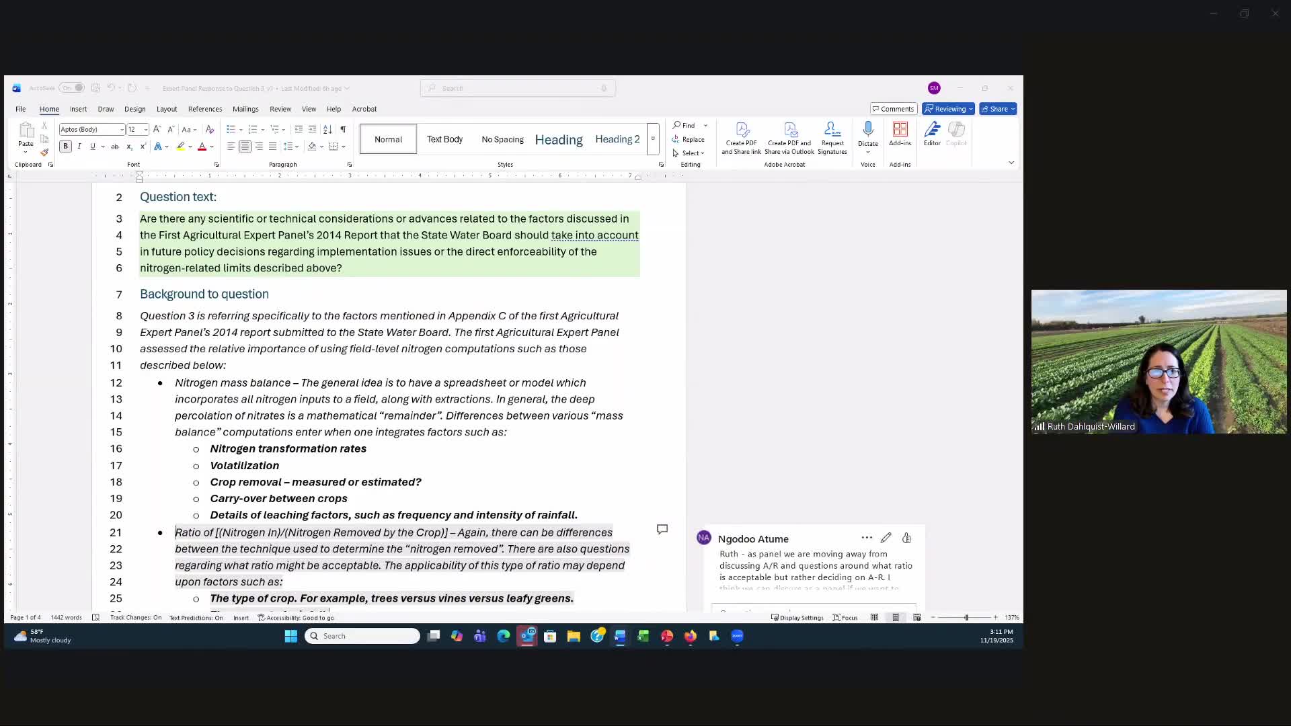Viewport: 1291px width, 726px height.
Task: Click the Show/Hide paragraph marks icon
Action: pyautogui.click(x=343, y=129)
